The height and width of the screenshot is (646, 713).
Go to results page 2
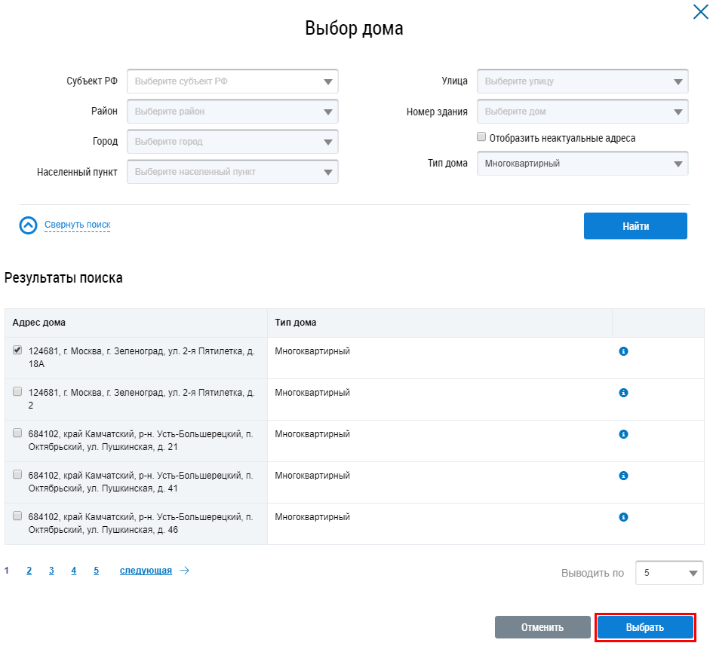click(29, 571)
